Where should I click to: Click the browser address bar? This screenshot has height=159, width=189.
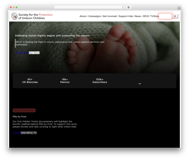[x=90, y=7]
